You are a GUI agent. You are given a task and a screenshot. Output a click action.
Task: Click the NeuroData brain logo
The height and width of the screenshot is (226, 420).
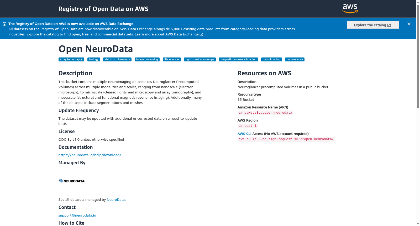pos(71,181)
